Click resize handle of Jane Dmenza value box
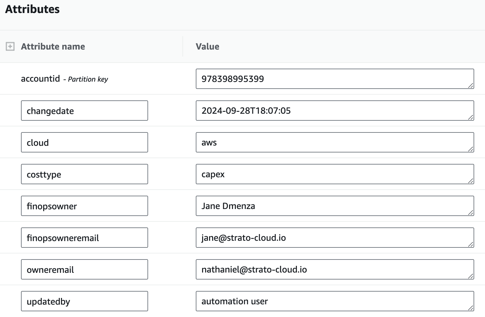 [x=471, y=212]
